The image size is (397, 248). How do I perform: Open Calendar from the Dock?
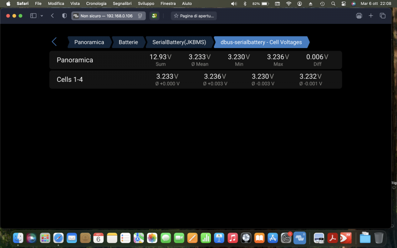click(98, 238)
